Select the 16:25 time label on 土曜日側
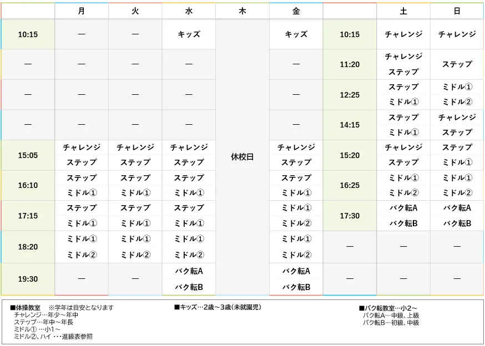The height and width of the screenshot is (346, 485). point(350,185)
